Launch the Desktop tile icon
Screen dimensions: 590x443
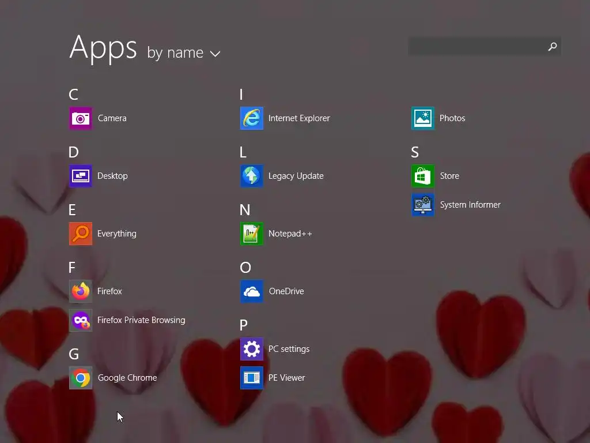[x=81, y=176]
